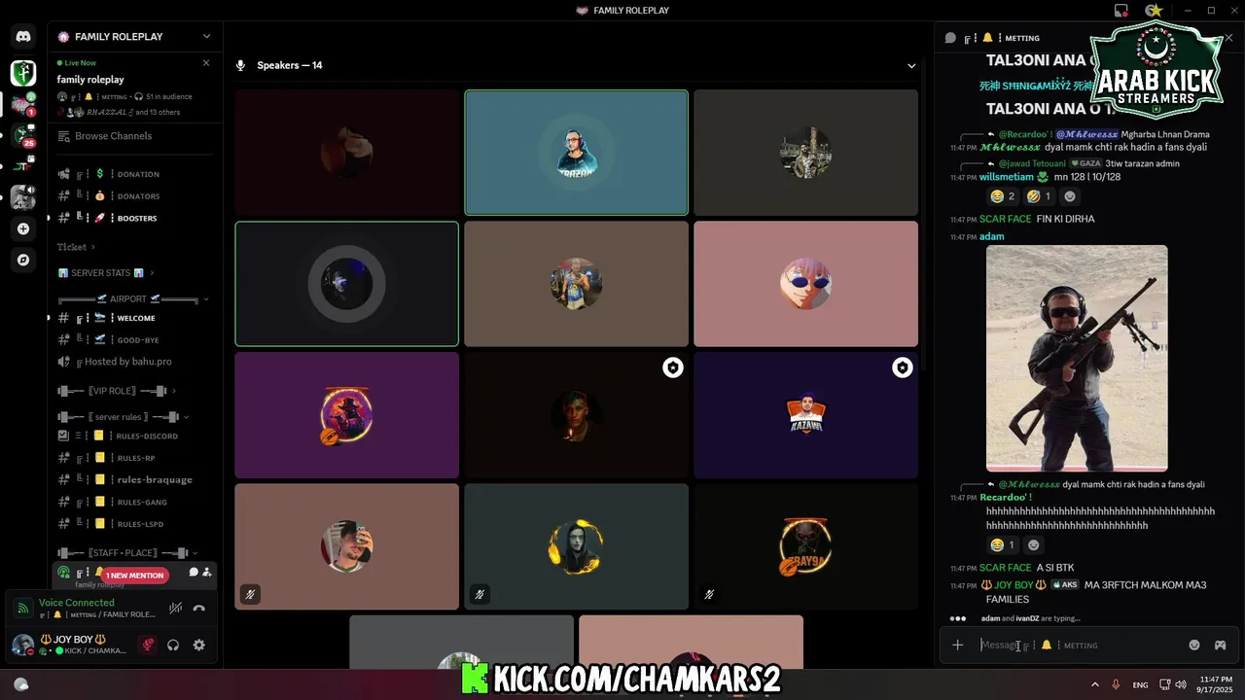The height and width of the screenshot is (700, 1245).
Task: Open noise suppression settings icon
Action: tap(175, 609)
